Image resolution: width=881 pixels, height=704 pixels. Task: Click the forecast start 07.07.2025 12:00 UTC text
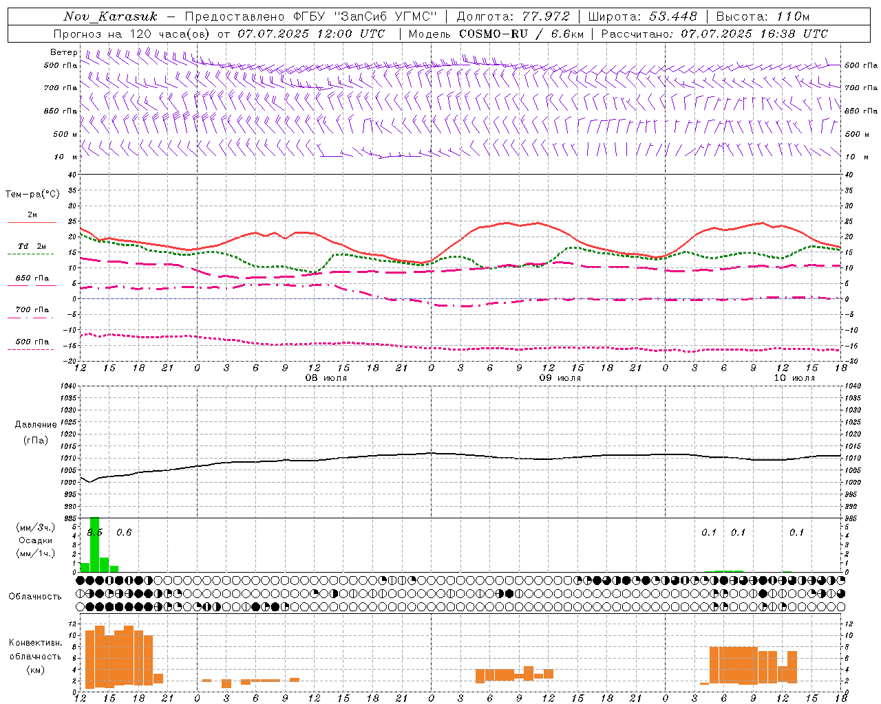point(311,34)
